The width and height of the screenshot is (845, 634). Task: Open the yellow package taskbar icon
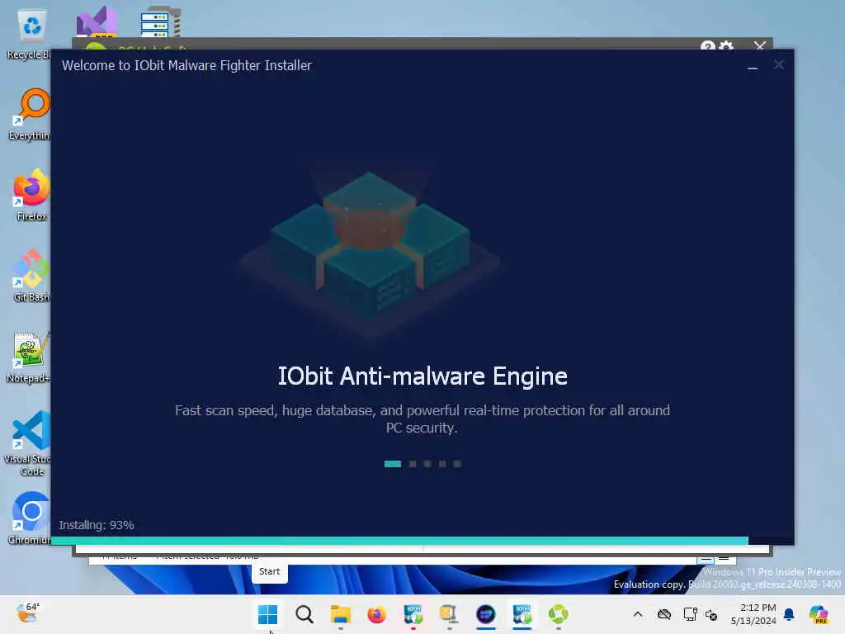coord(449,614)
